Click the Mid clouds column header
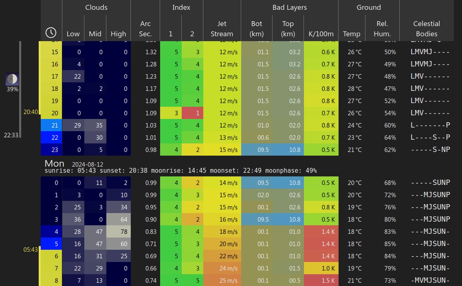 (x=95, y=34)
